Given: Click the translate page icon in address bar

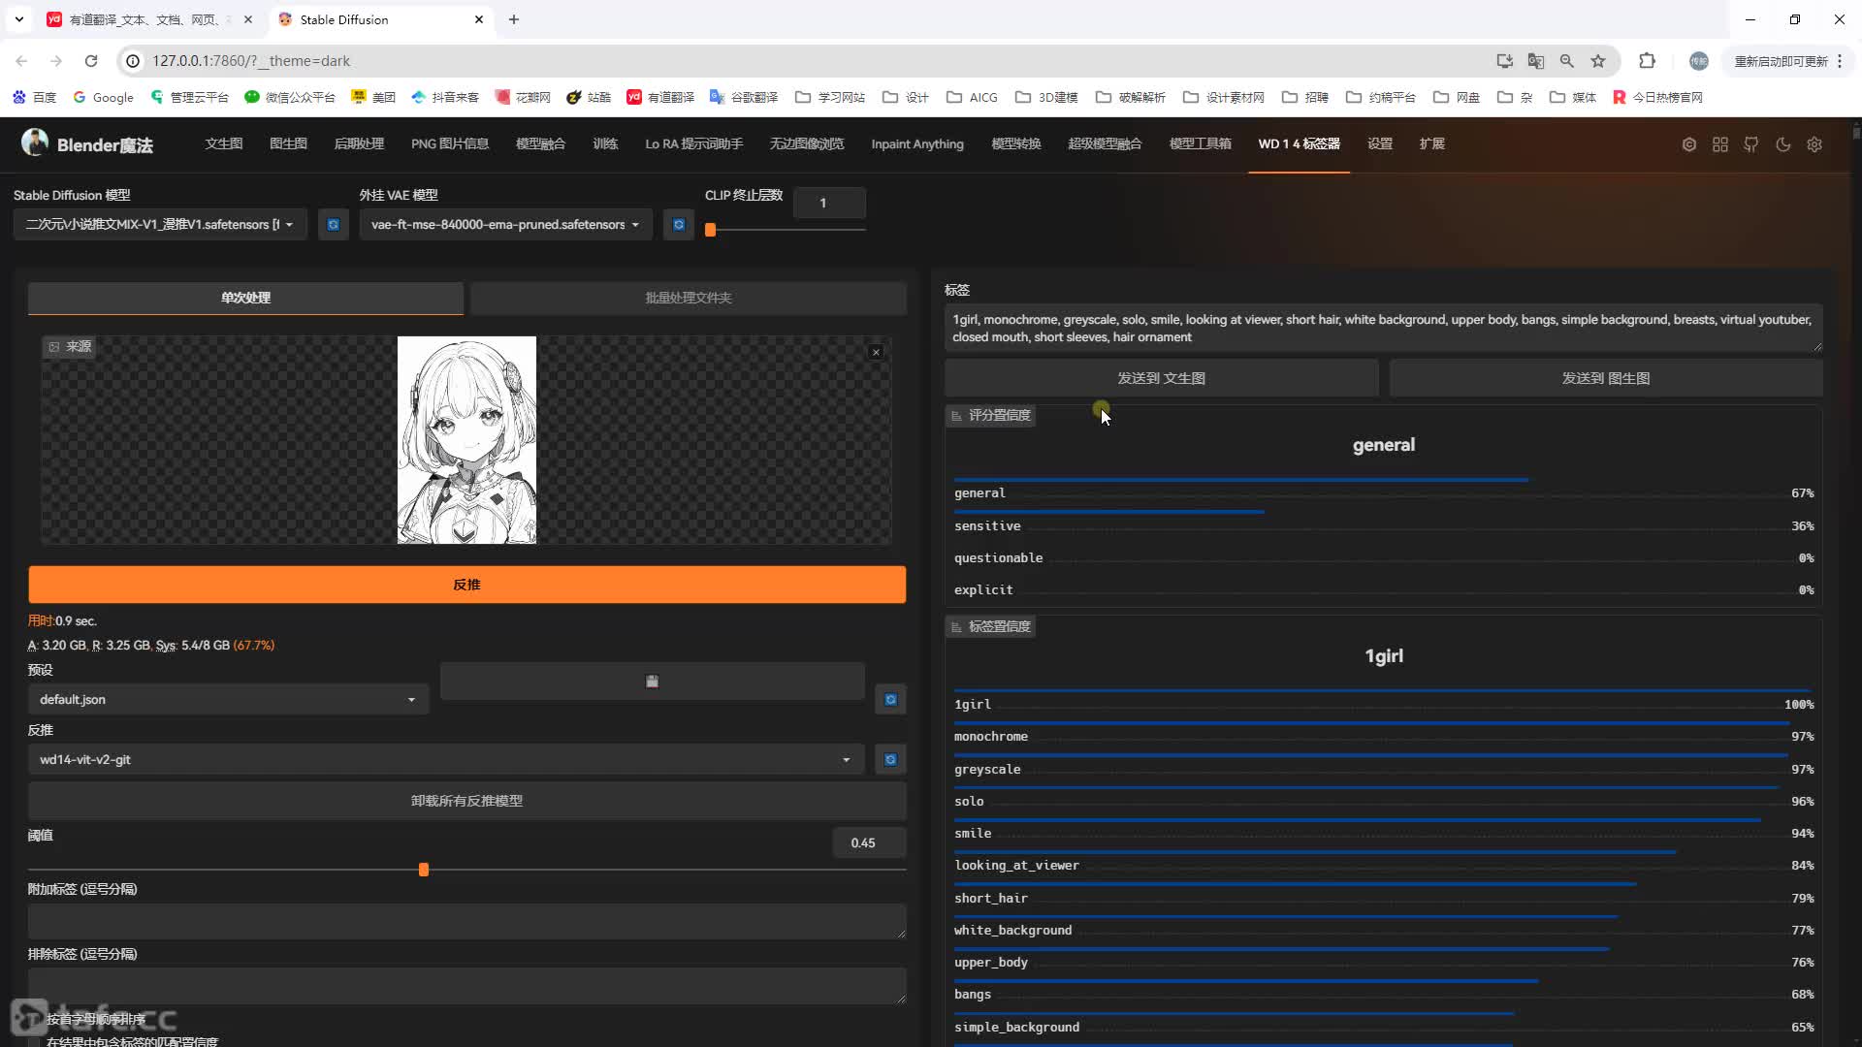Looking at the screenshot, I should 1536,60.
